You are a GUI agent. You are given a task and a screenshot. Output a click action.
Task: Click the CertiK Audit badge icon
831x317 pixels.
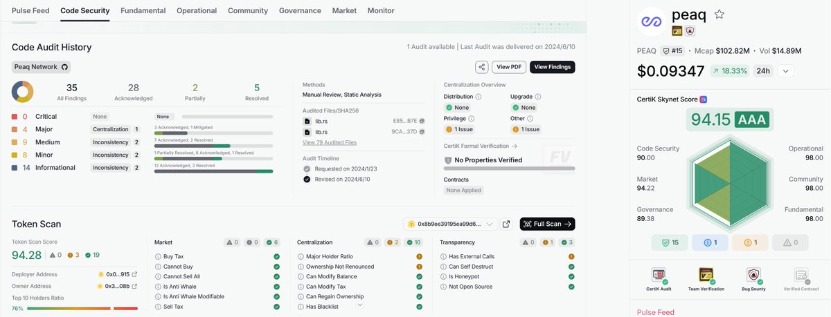(x=659, y=274)
